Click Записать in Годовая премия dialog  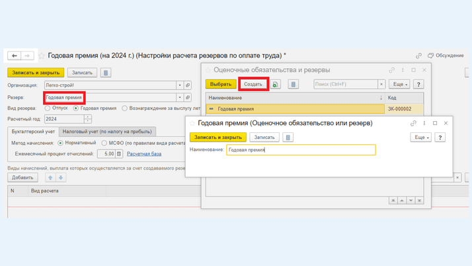(x=264, y=138)
